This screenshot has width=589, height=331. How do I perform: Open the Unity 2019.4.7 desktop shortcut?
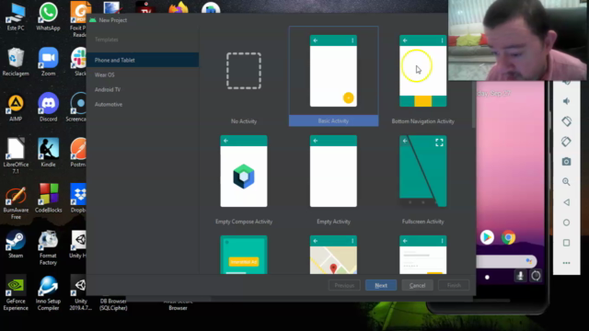[80, 292]
